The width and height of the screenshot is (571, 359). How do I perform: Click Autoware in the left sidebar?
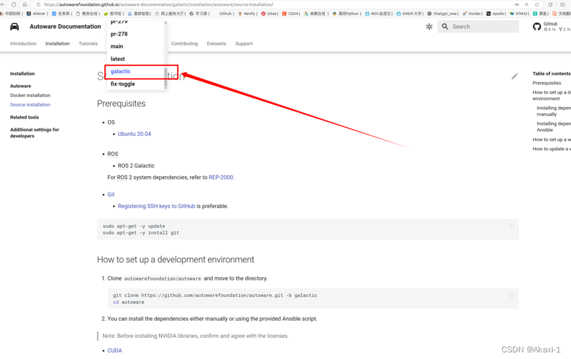(x=20, y=86)
